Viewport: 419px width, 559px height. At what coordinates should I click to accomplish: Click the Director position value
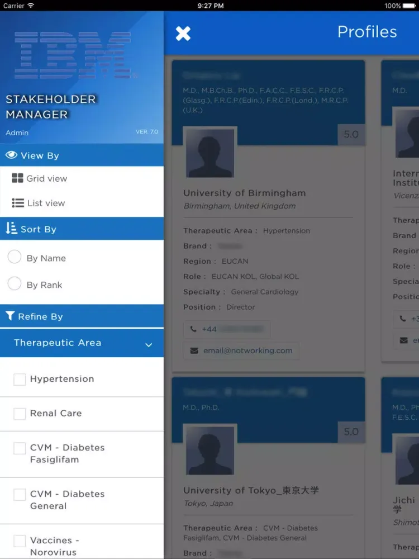click(240, 307)
